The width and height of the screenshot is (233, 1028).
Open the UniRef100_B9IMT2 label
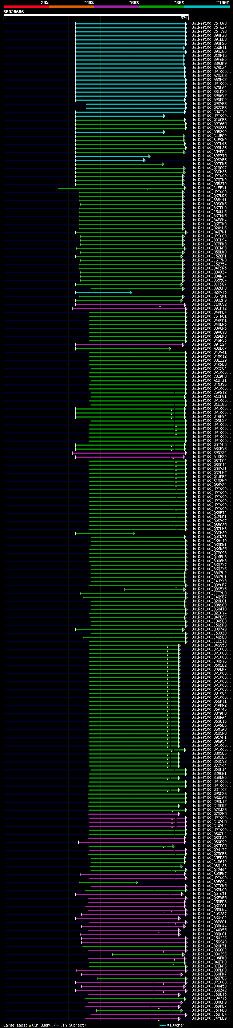click(209, 308)
